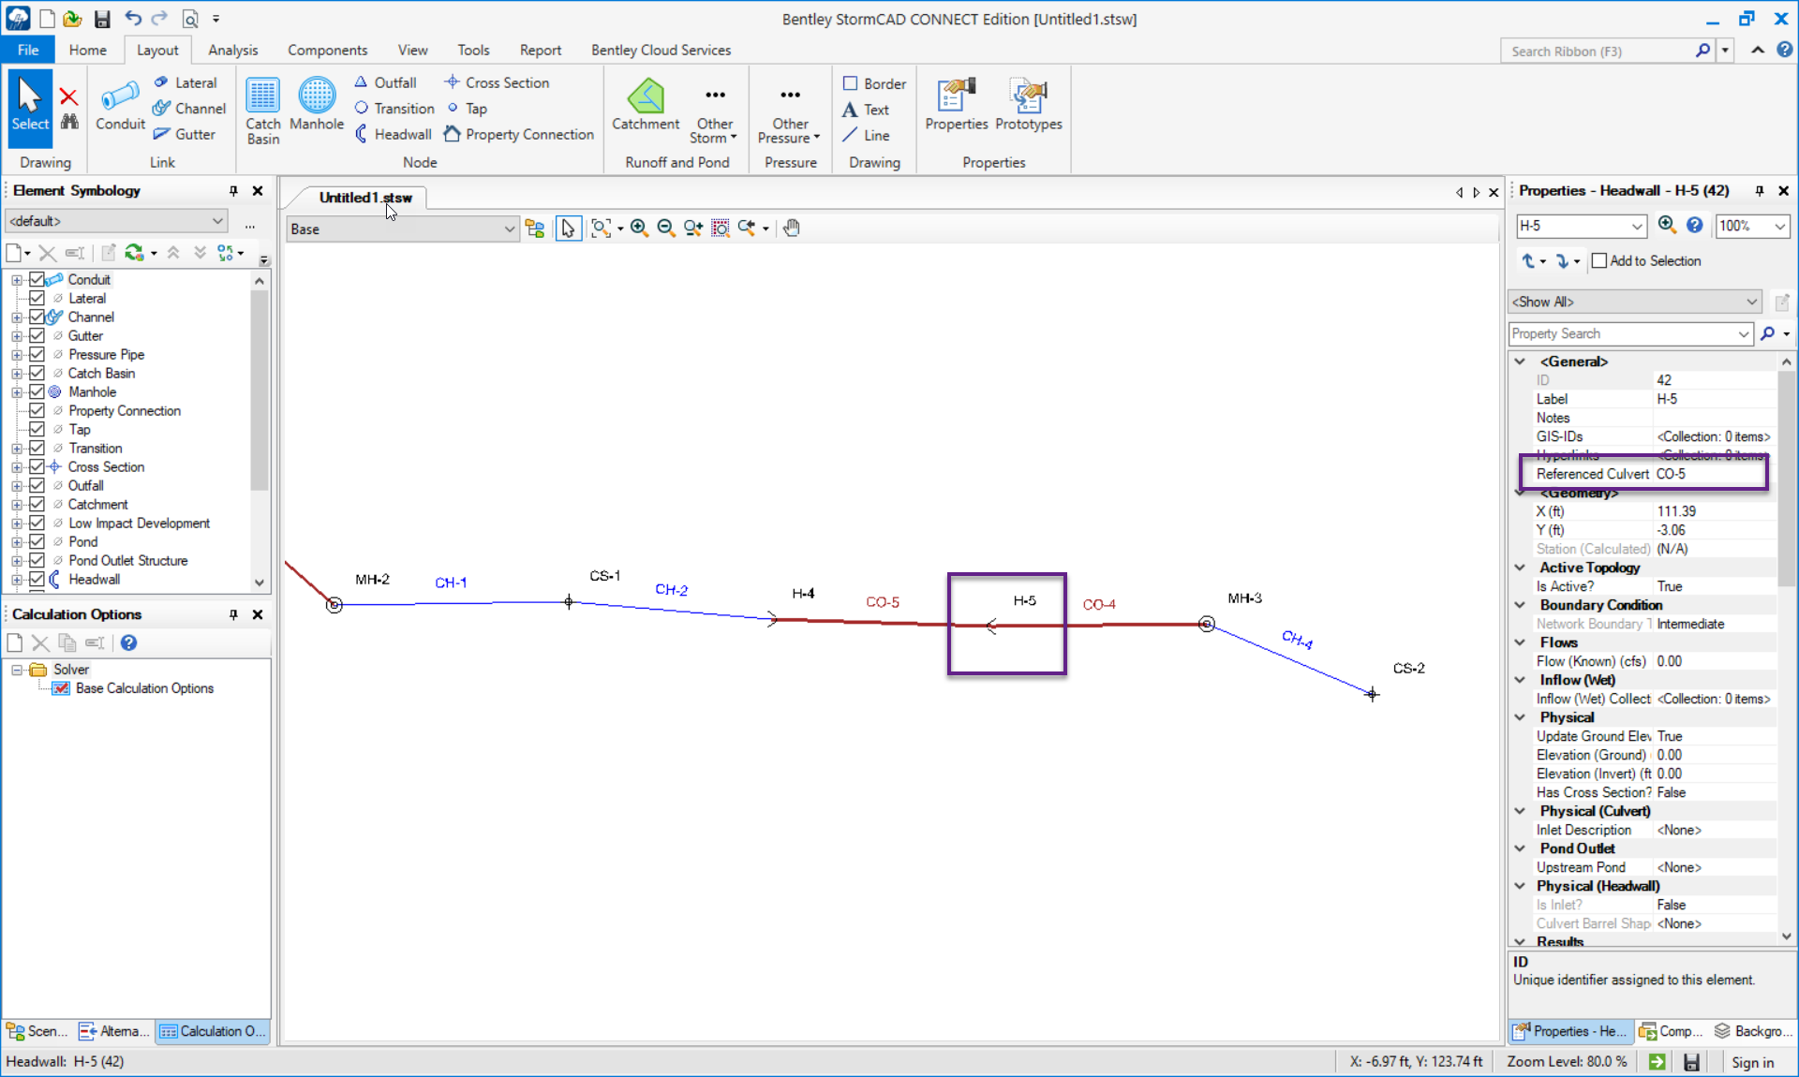The width and height of the screenshot is (1799, 1077).
Task: Click the Cross Section tool
Action: point(497,82)
